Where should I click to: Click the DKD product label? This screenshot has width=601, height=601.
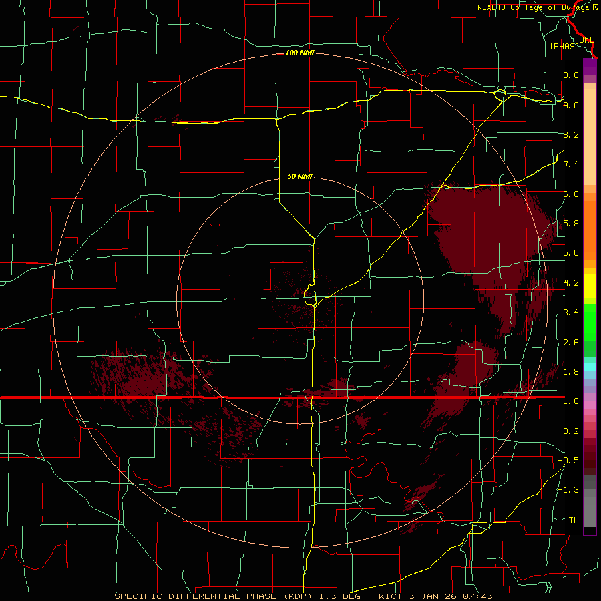pyautogui.click(x=587, y=39)
